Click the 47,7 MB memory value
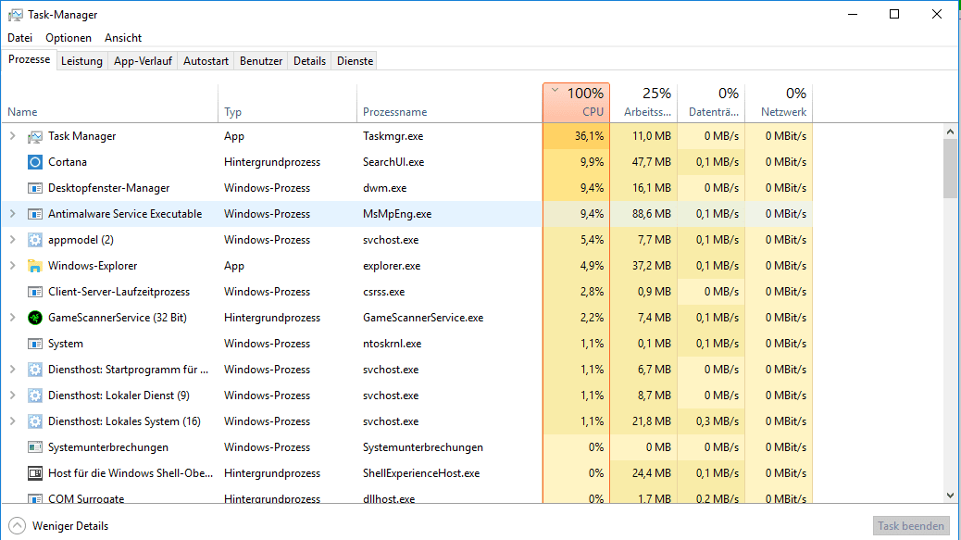The height and width of the screenshot is (540, 961). [652, 162]
